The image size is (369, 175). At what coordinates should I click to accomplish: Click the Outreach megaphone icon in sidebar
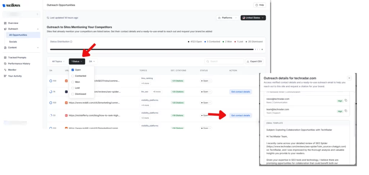coord(5,29)
